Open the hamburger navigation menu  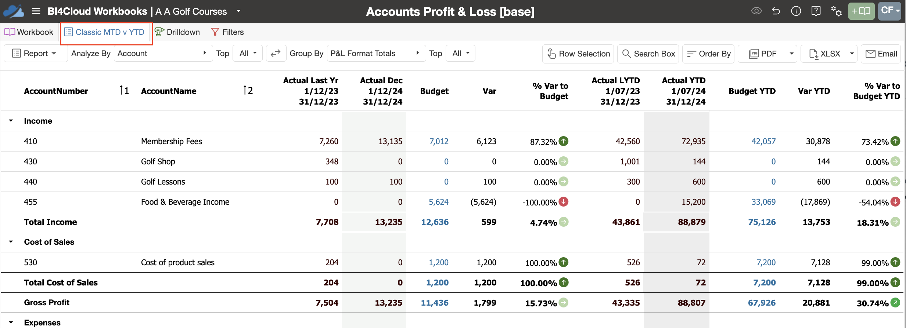36,11
